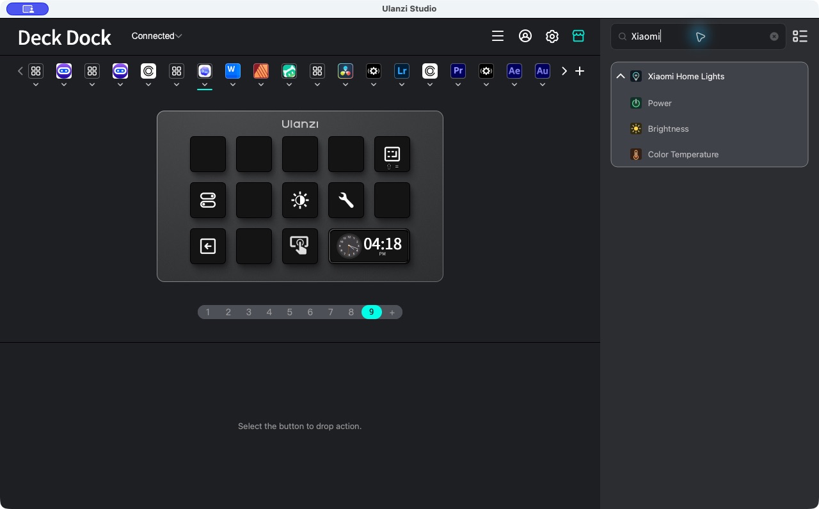Select the After Effects Ae profile icon

pos(514,70)
